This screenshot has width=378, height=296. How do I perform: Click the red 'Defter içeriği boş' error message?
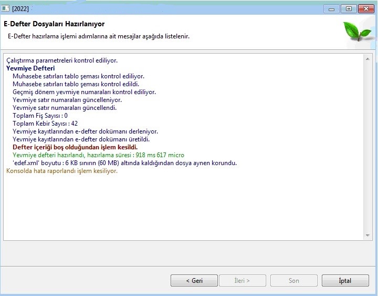[75, 147]
